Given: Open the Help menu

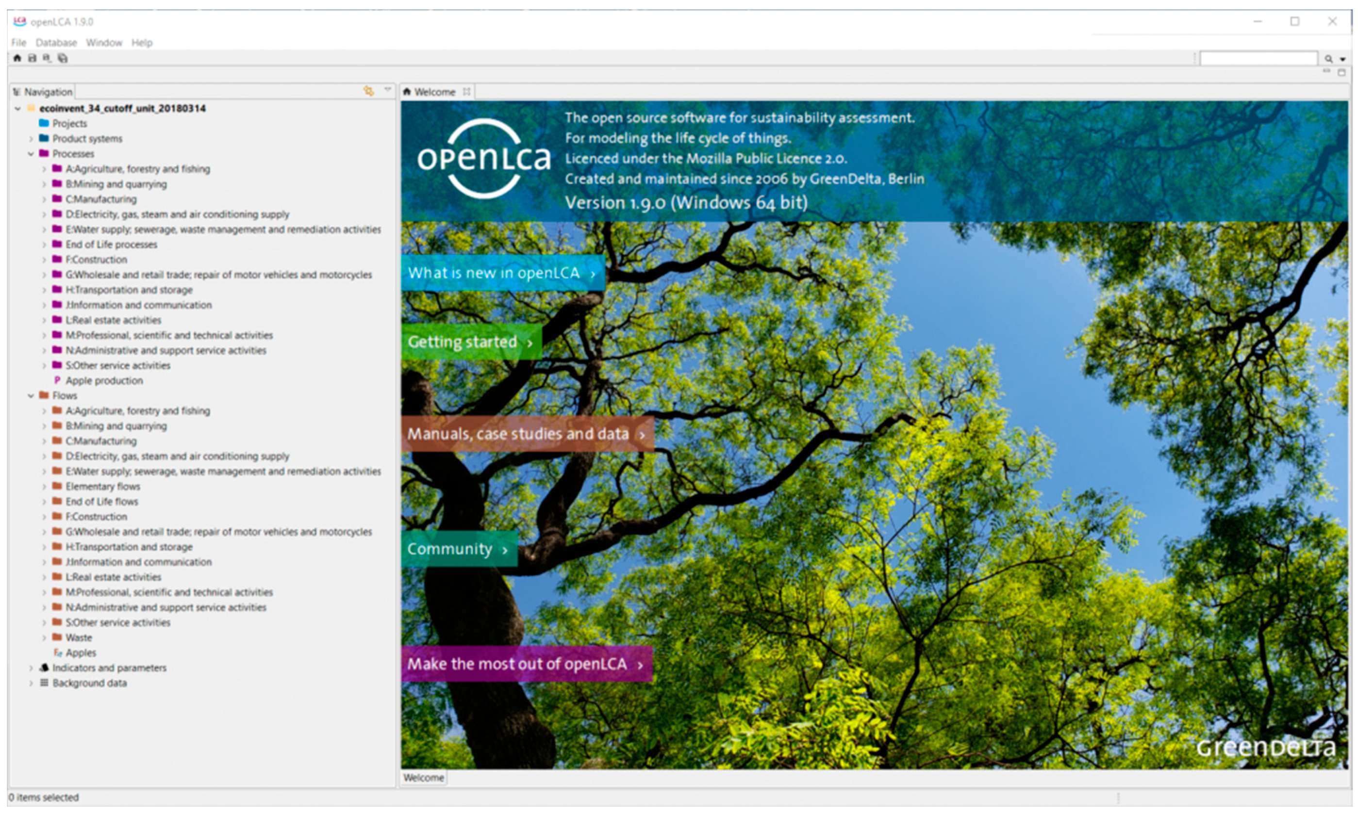Looking at the screenshot, I should click(142, 42).
